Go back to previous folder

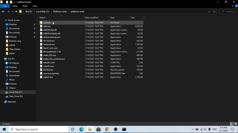[3, 11]
